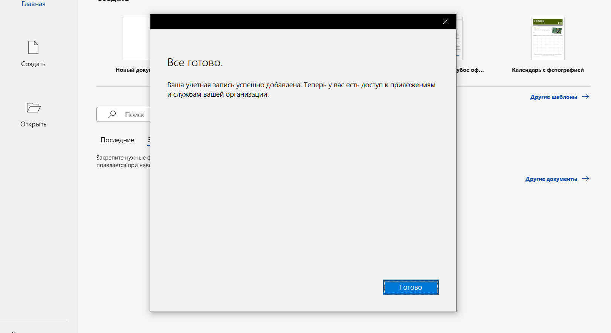Click the truncated template title ending in оф...

pyautogui.click(x=470, y=70)
